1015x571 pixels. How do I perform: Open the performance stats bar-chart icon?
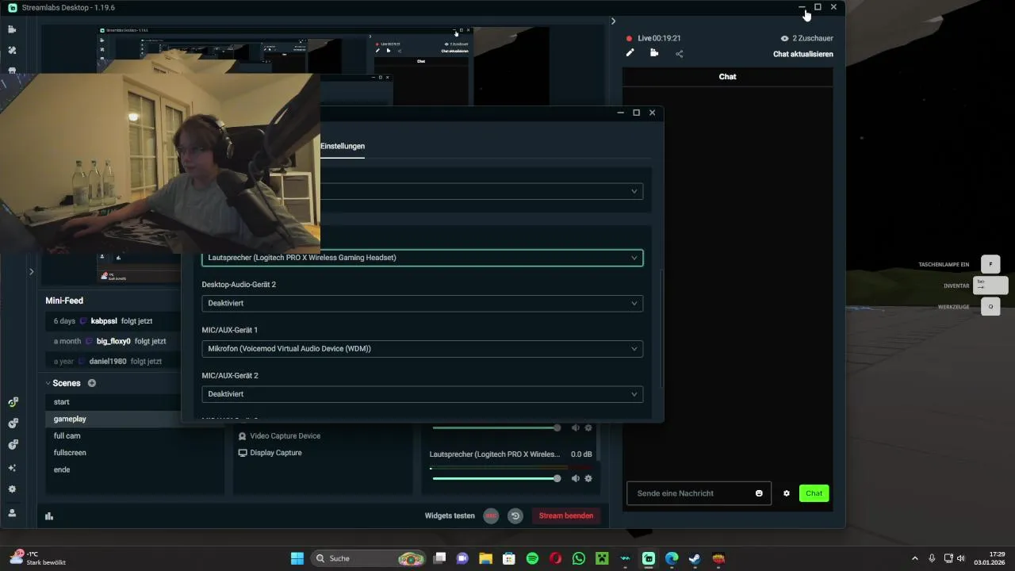point(49,516)
